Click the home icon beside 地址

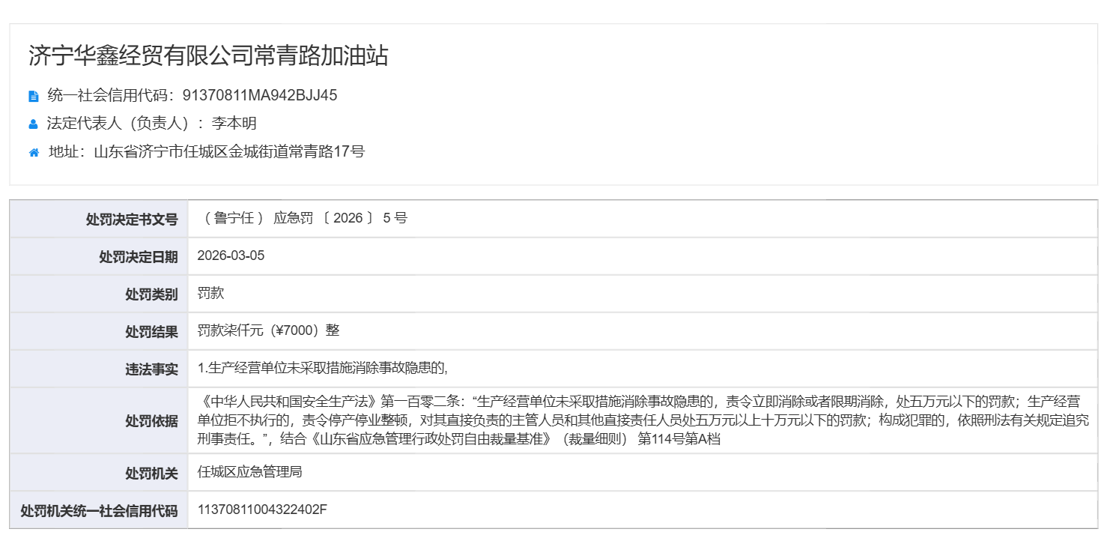point(34,153)
